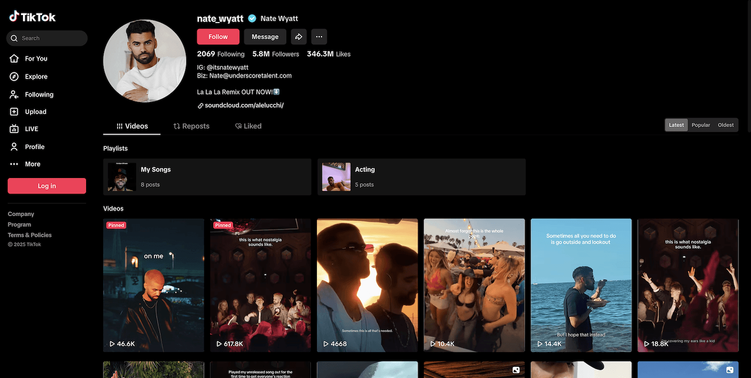
Task: Go to the Explore page
Action: coord(36,76)
